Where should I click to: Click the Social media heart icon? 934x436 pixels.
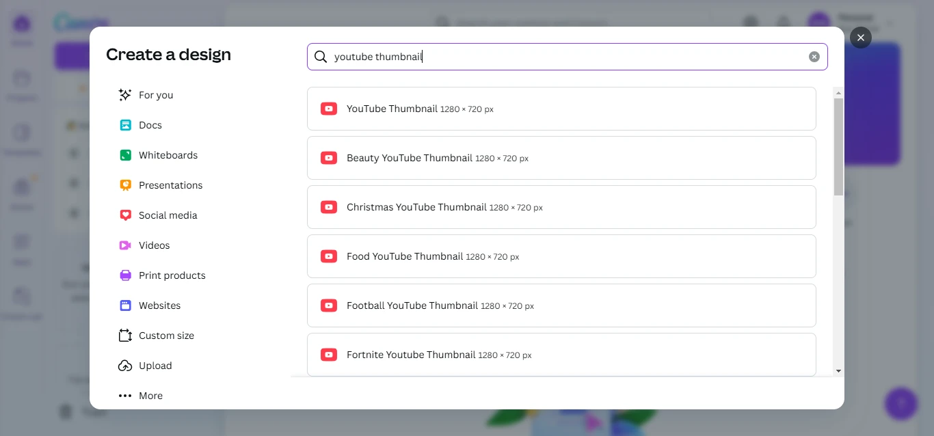[x=125, y=215]
